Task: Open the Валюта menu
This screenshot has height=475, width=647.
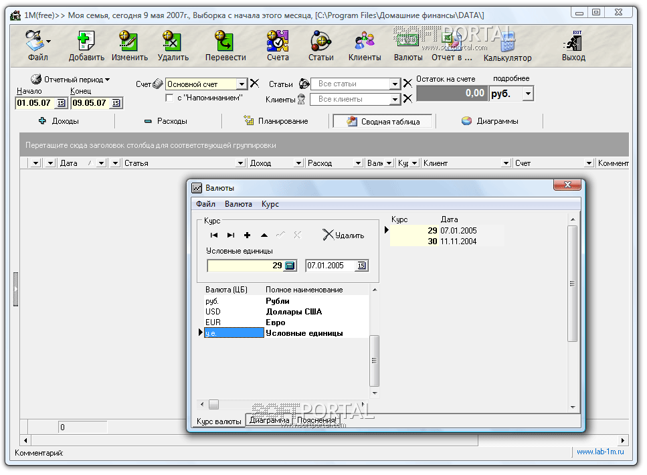Action: 238,204
